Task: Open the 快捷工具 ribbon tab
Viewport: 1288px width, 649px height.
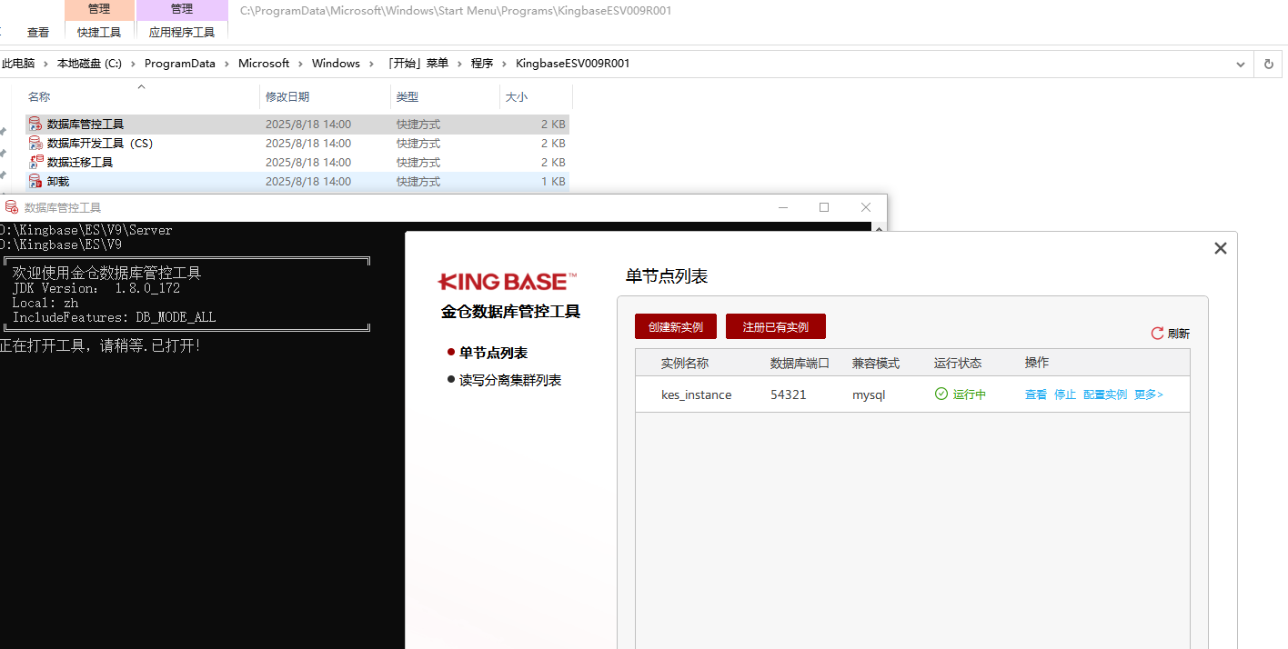Action: [99, 33]
